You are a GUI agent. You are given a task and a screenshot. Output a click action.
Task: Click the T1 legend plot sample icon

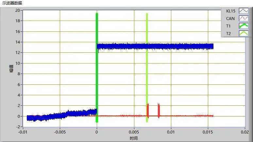point(244,26)
